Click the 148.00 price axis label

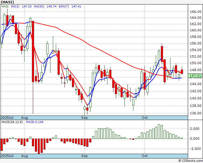pos(196,70)
